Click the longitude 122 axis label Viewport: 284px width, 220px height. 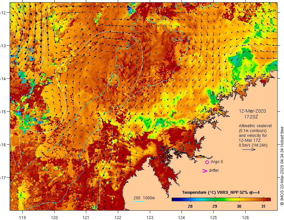click(x=118, y=217)
